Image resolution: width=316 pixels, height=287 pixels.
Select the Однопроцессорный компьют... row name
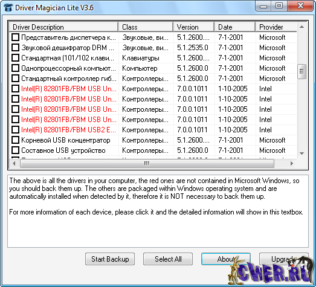click(x=68, y=68)
